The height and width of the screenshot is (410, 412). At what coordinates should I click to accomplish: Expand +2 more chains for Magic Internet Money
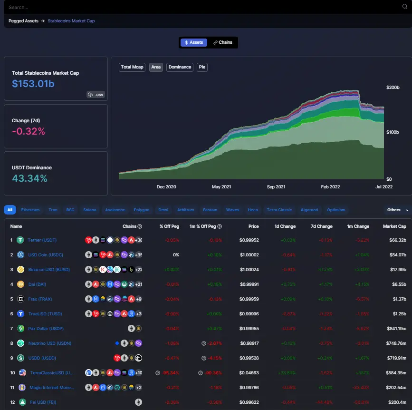point(139,387)
